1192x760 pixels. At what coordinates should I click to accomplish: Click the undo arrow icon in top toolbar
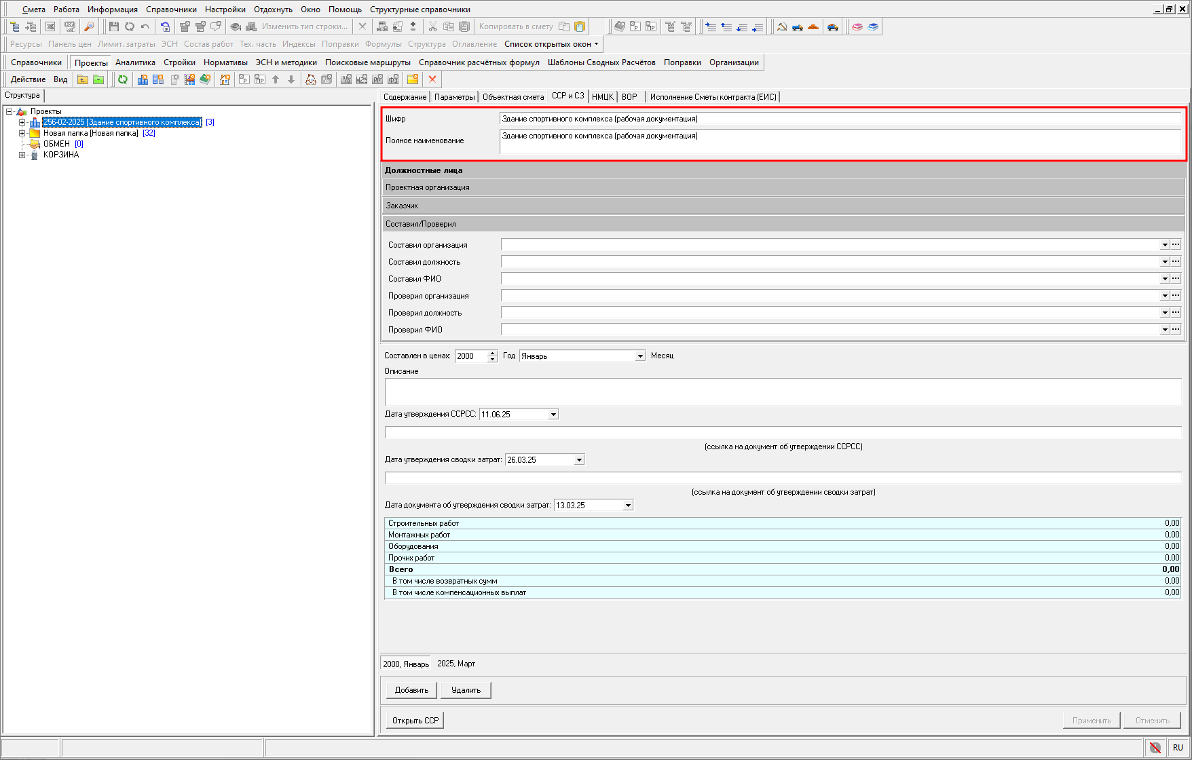[145, 26]
